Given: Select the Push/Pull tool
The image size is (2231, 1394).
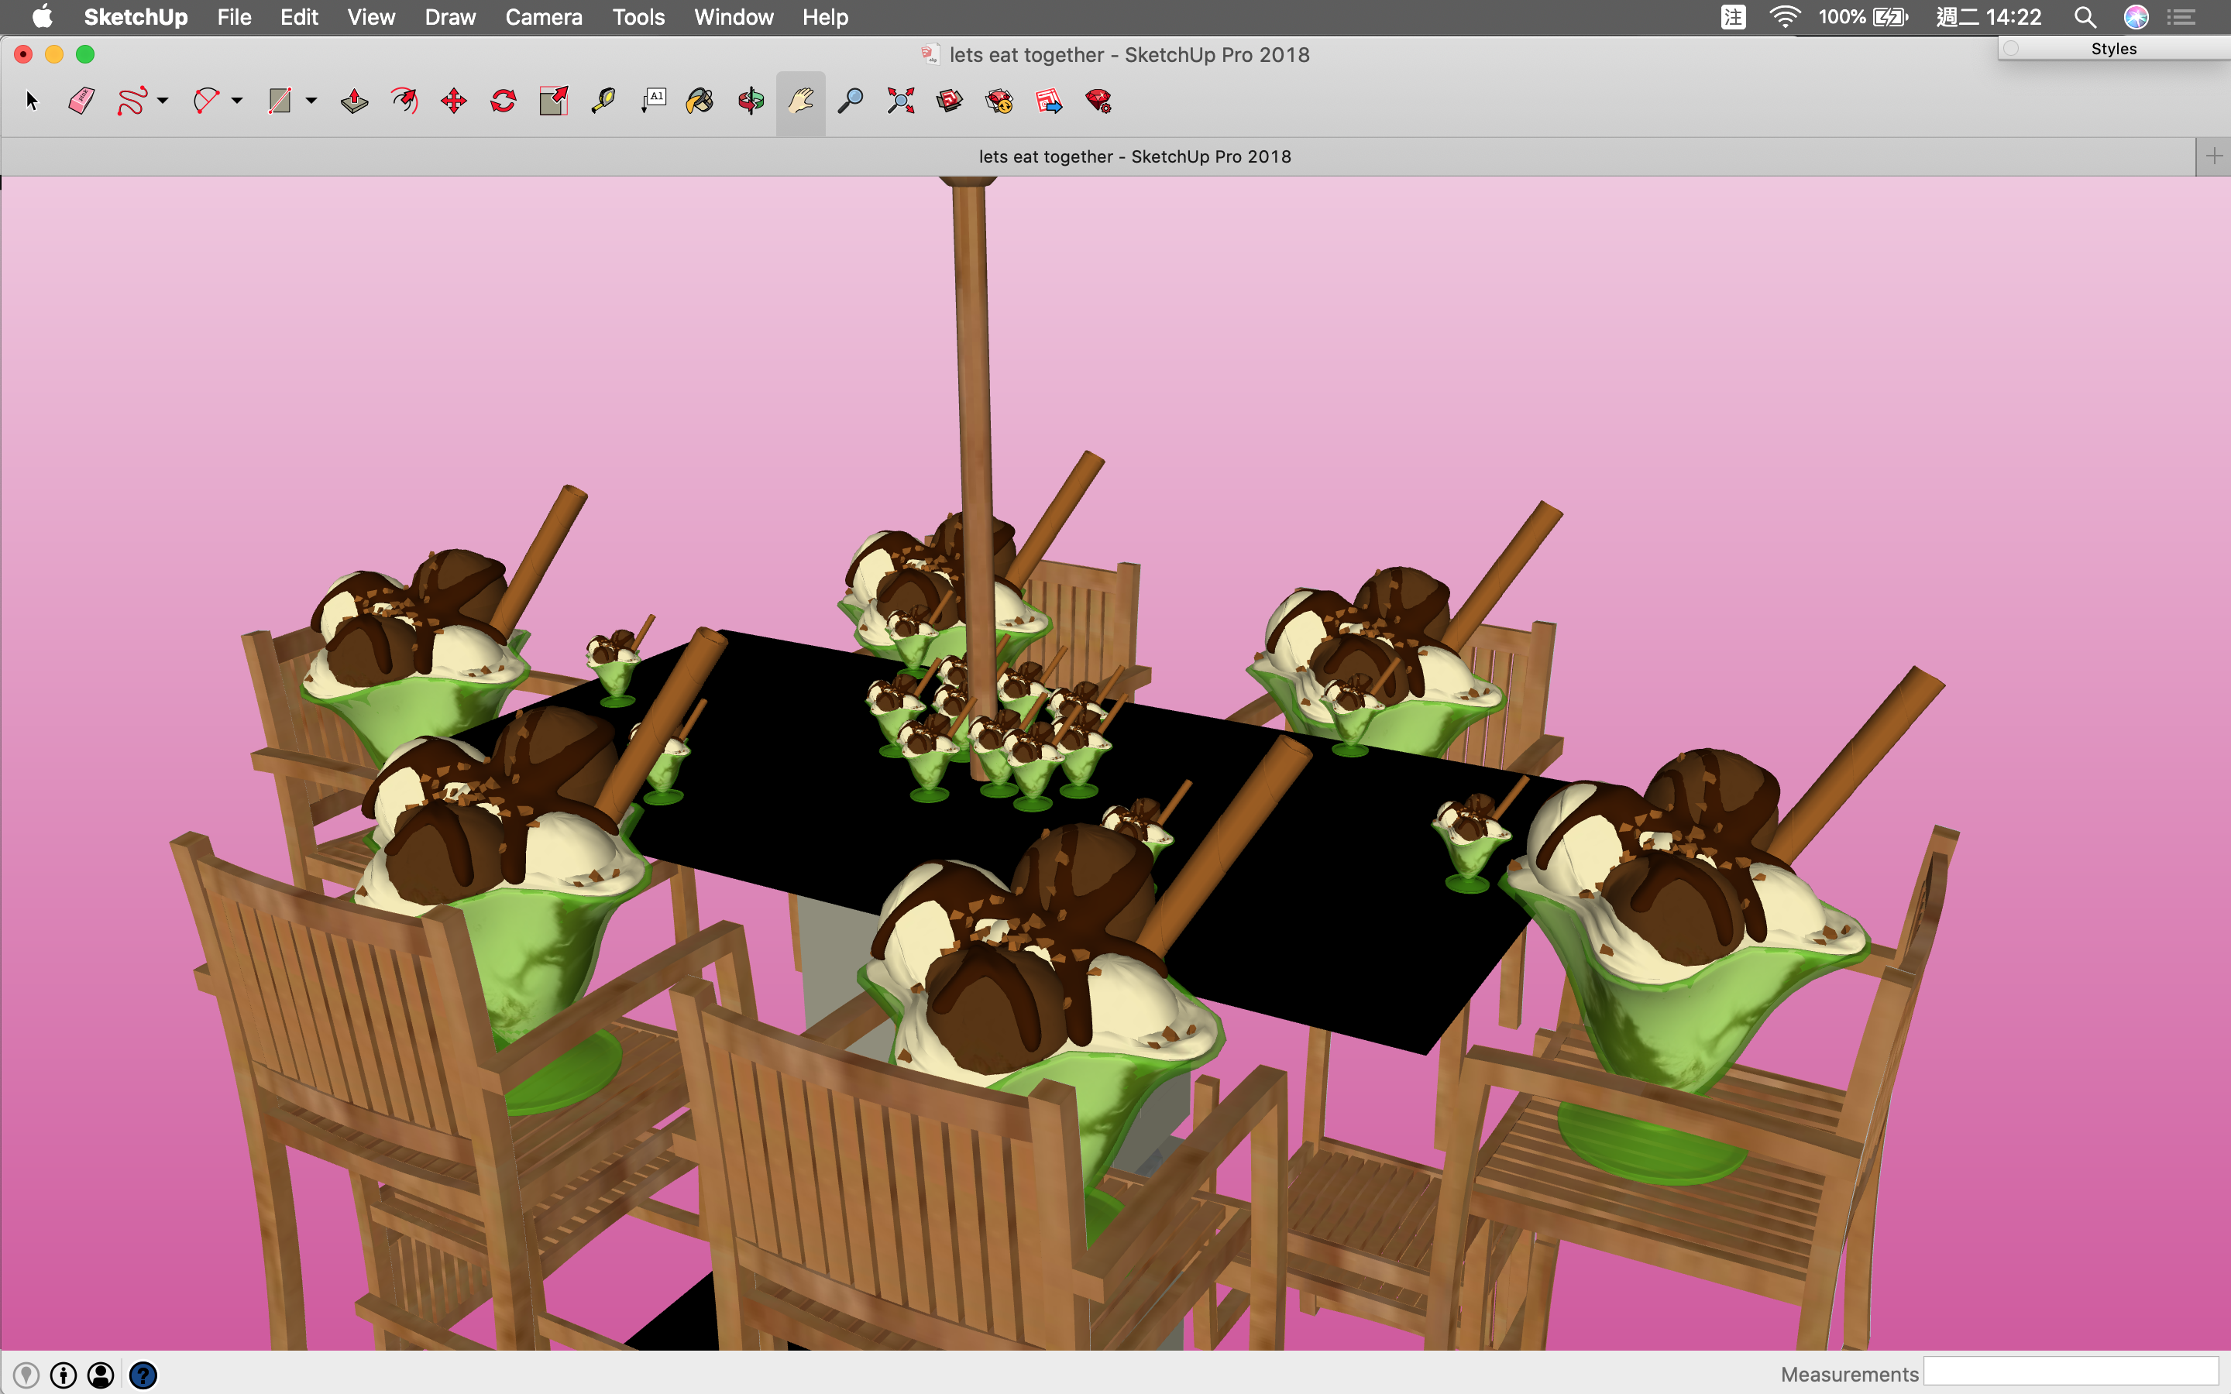Looking at the screenshot, I should pyautogui.click(x=354, y=101).
